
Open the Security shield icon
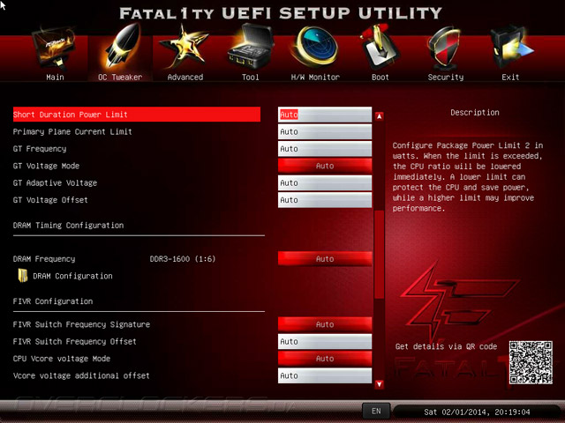coord(445,48)
